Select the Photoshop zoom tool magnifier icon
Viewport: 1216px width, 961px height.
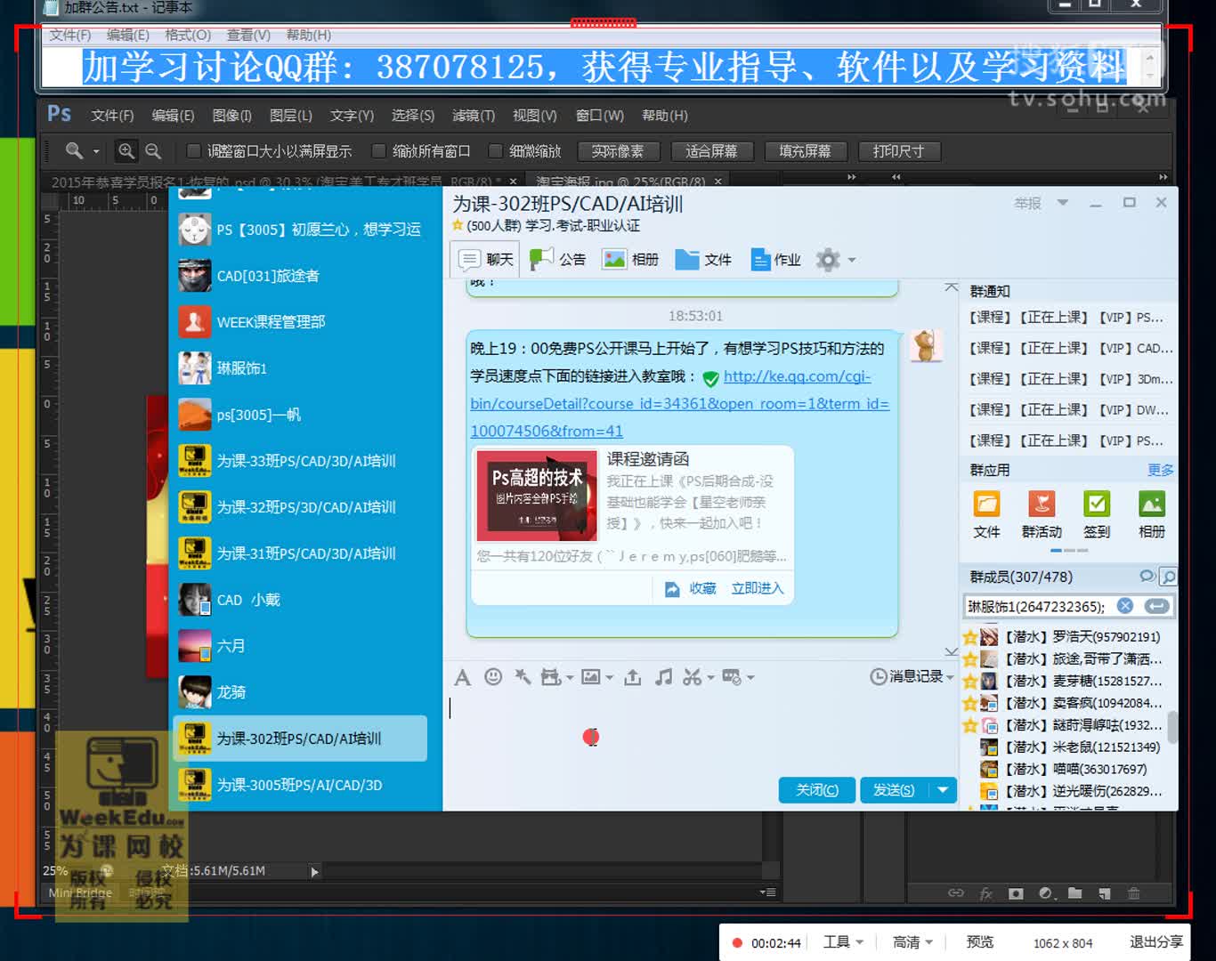75,151
